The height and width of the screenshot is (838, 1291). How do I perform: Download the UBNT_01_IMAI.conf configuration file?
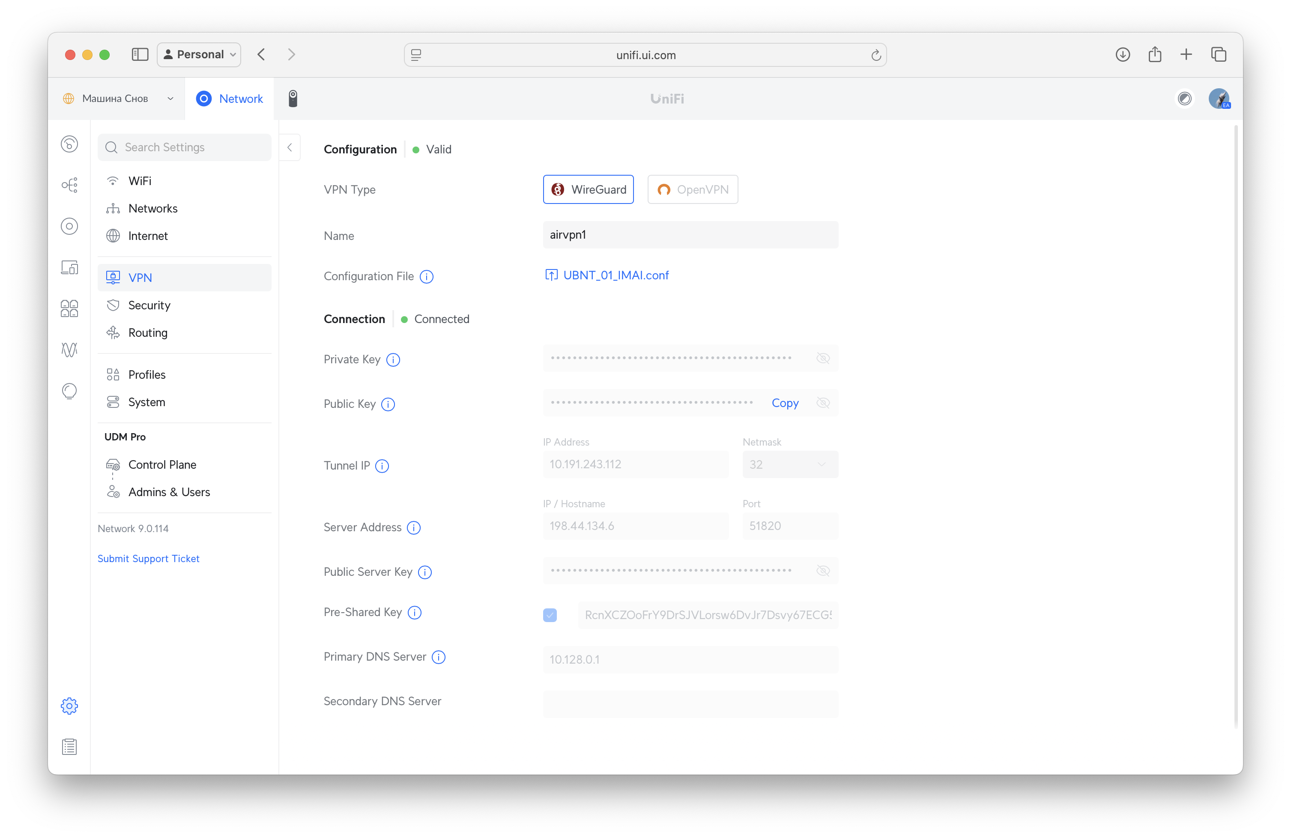click(x=615, y=275)
